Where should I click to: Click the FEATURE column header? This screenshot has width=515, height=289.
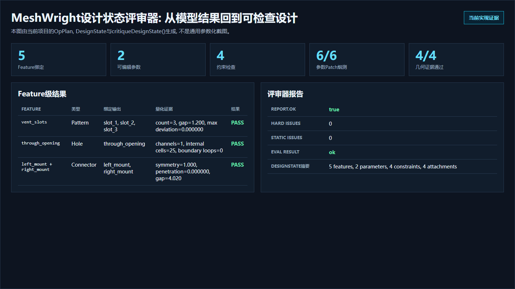31,109
